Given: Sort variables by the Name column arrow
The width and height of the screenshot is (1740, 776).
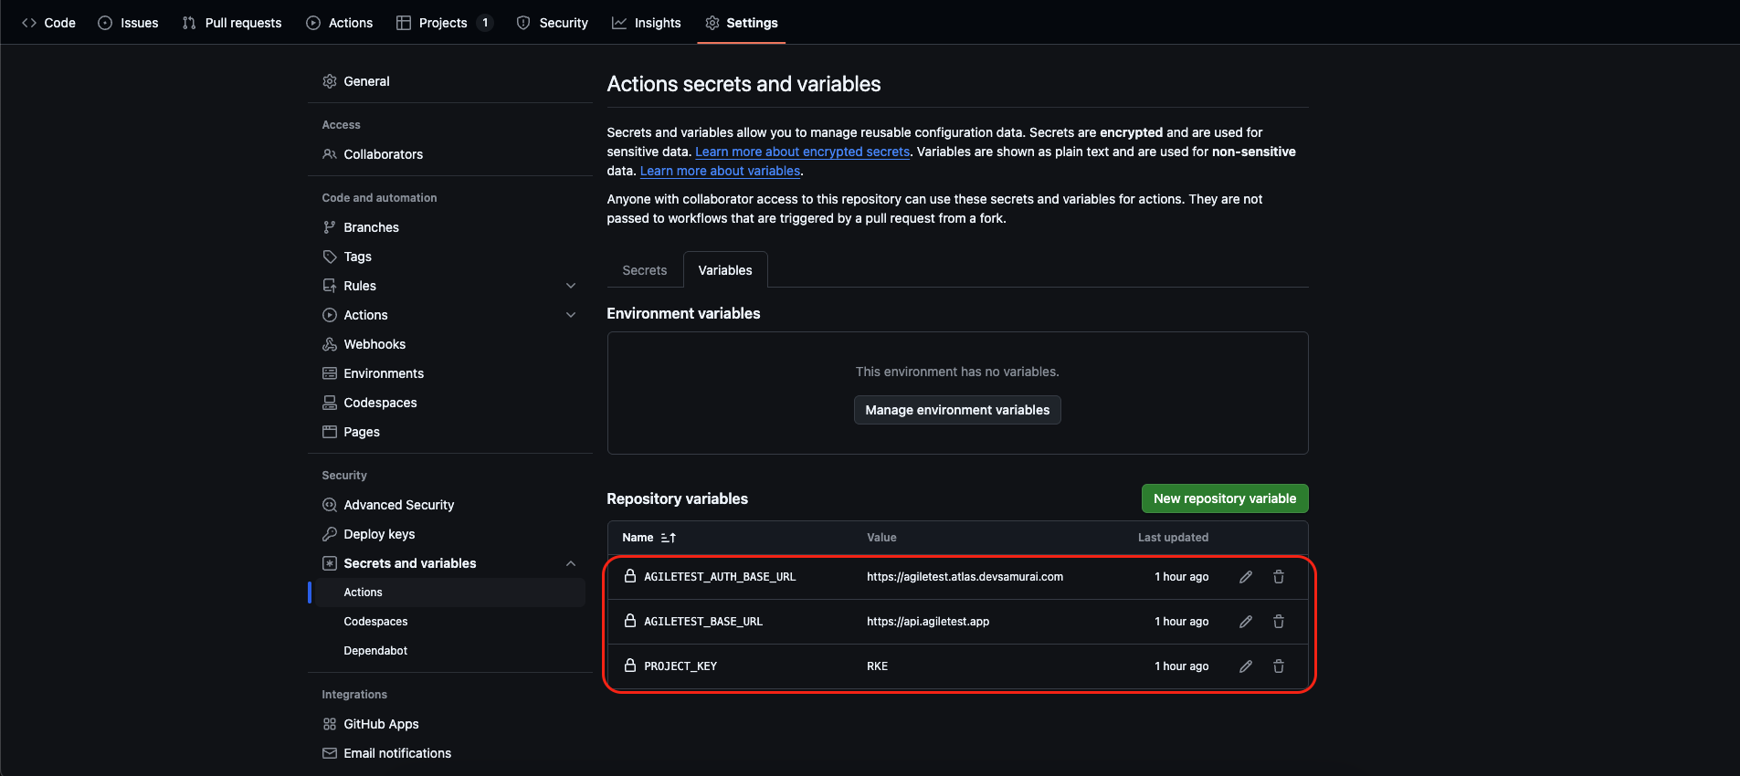Looking at the screenshot, I should coord(669,538).
